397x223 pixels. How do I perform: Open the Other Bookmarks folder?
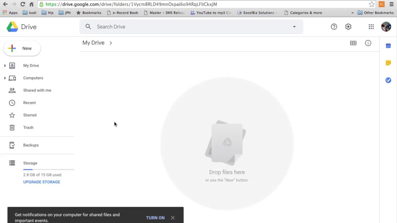[x=376, y=13]
